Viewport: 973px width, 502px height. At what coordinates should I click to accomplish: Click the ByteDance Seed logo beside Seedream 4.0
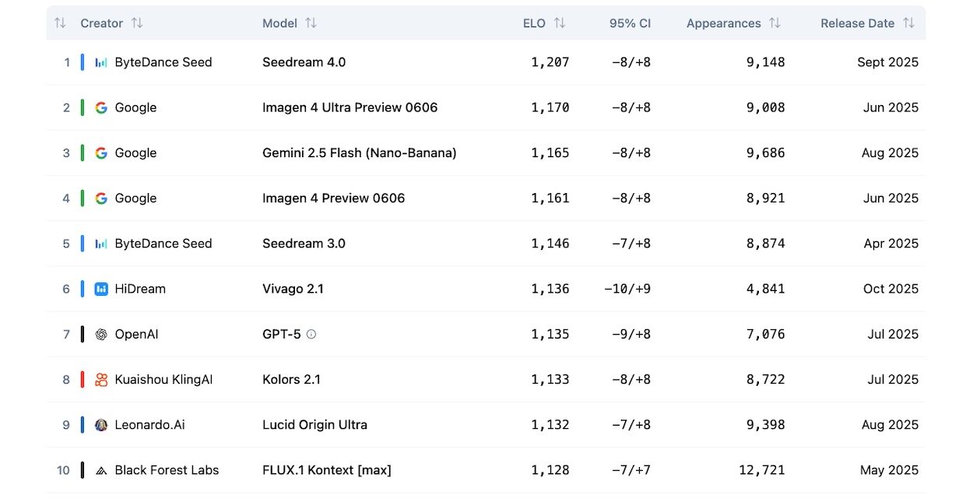[101, 62]
